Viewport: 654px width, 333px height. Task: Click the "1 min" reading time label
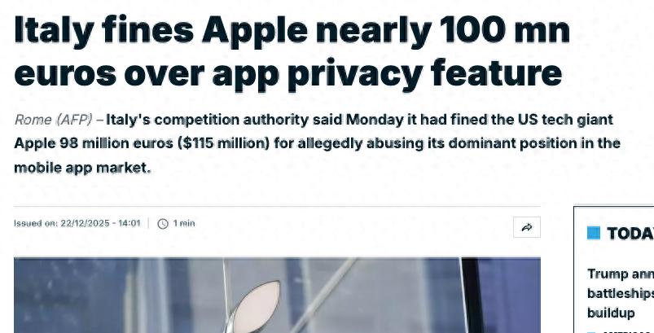point(184,223)
